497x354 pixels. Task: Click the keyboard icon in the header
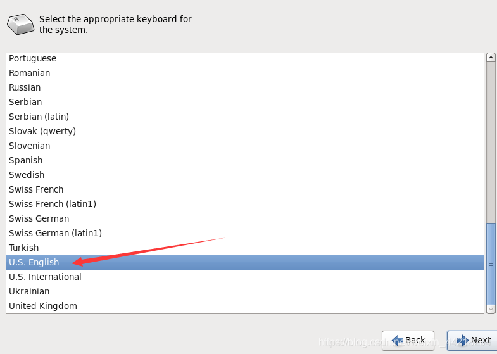[x=21, y=24]
